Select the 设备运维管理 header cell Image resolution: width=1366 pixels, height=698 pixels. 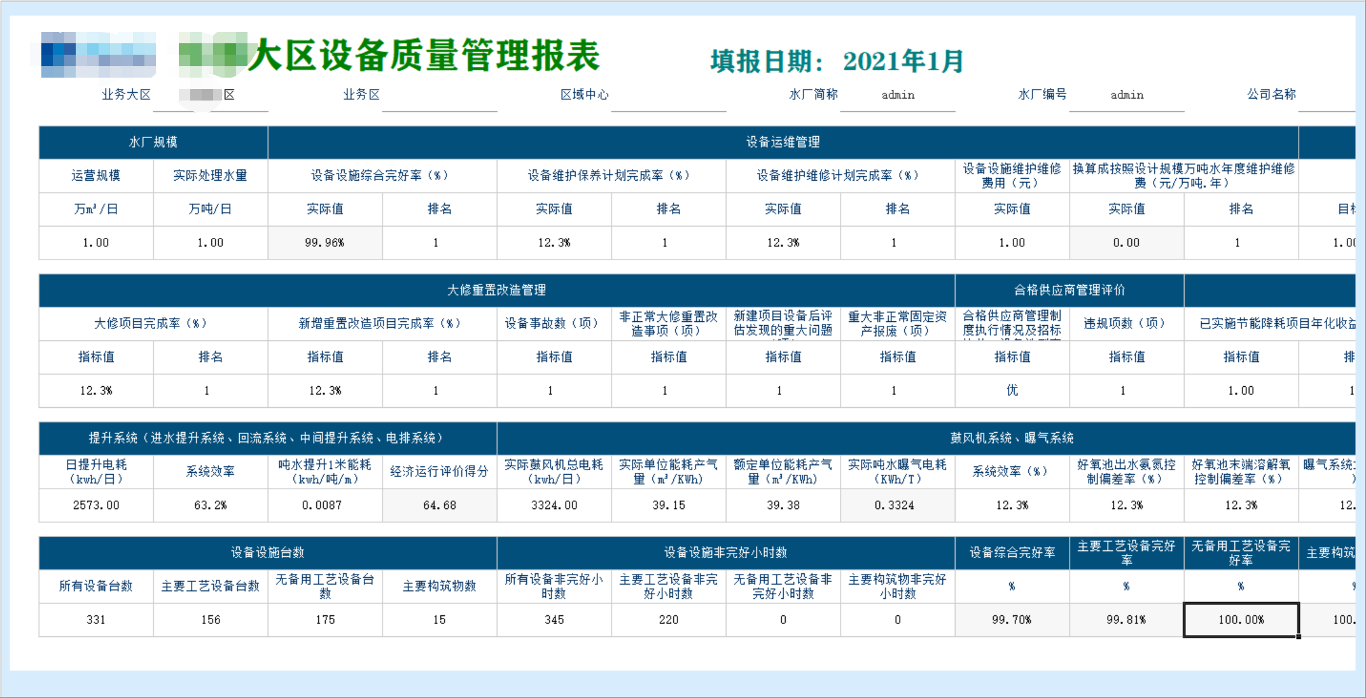coord(783,142)
